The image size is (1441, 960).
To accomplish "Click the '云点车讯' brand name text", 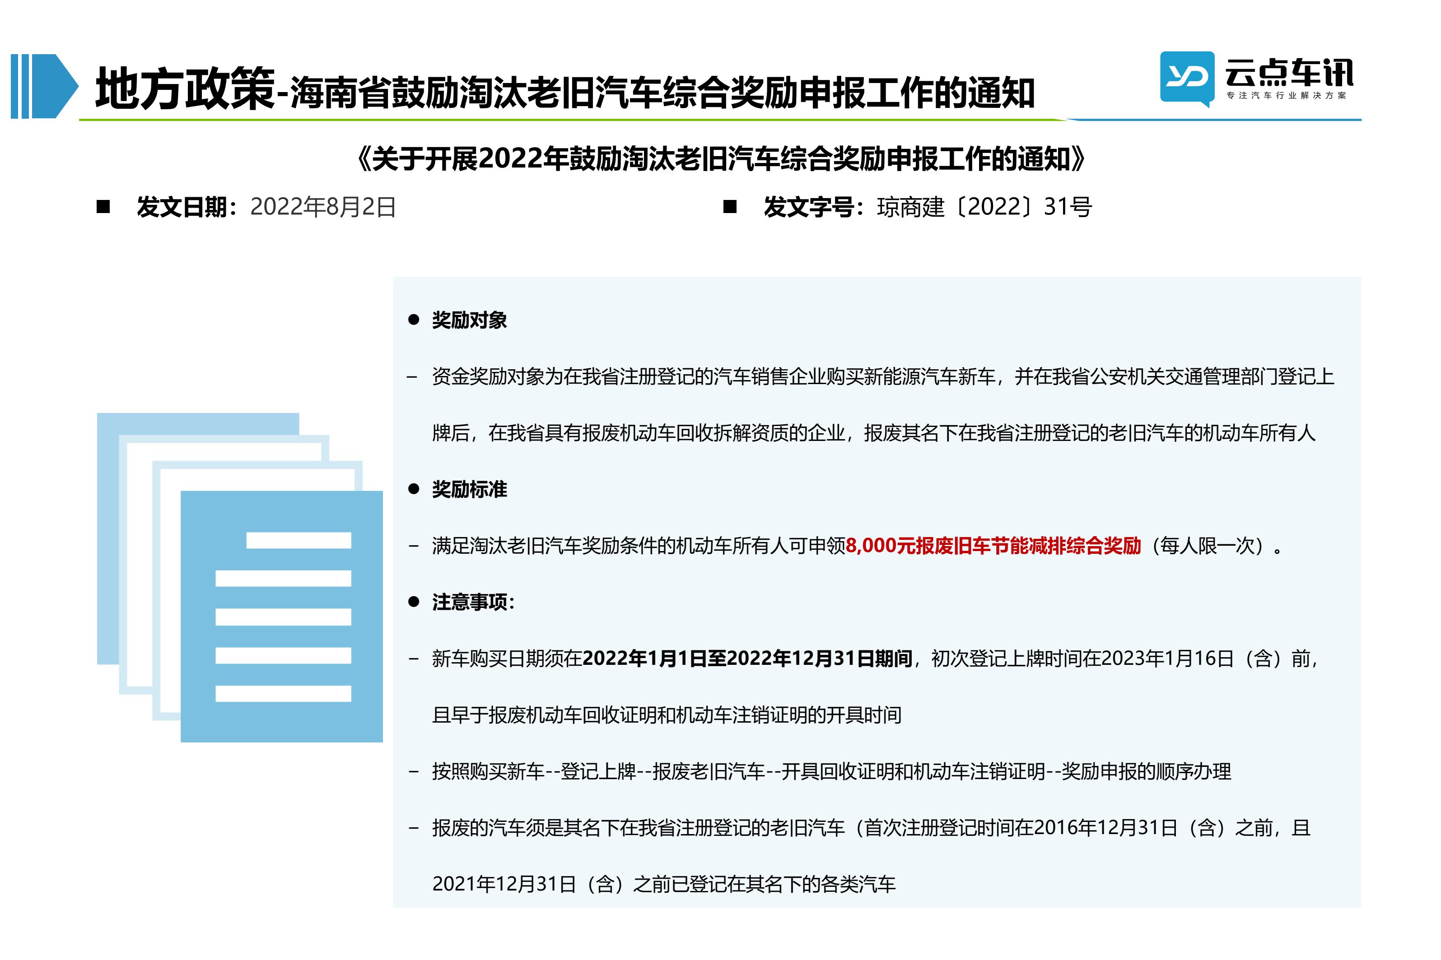I will [x=1289, y=72].
